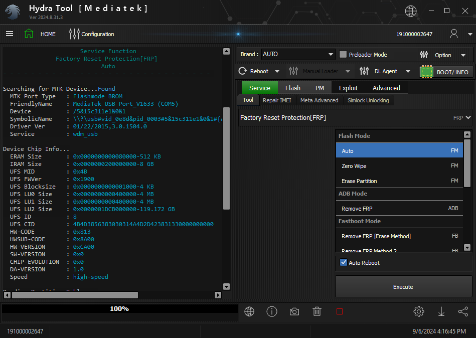Expand the Manual Loader dropdown arrow
476x338 pixels.
[x=348, y=72]
